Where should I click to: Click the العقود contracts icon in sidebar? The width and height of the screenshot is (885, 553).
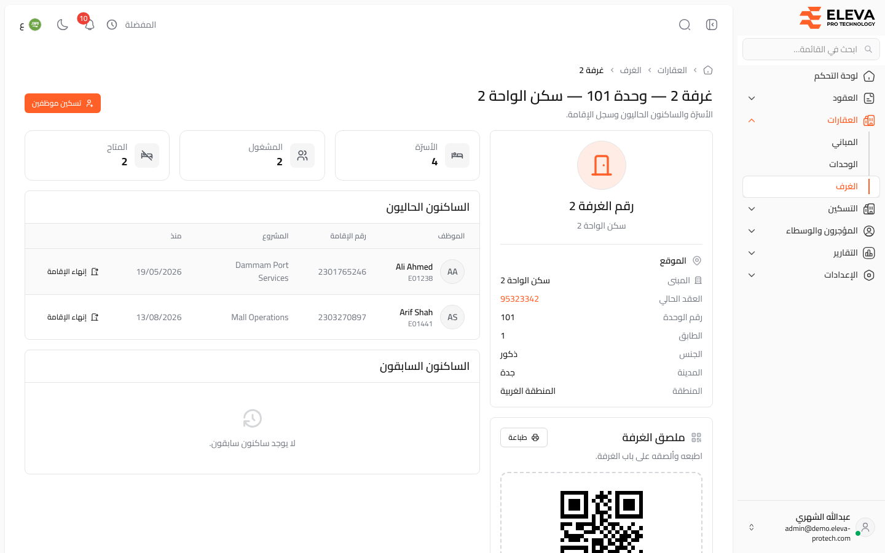869,98
